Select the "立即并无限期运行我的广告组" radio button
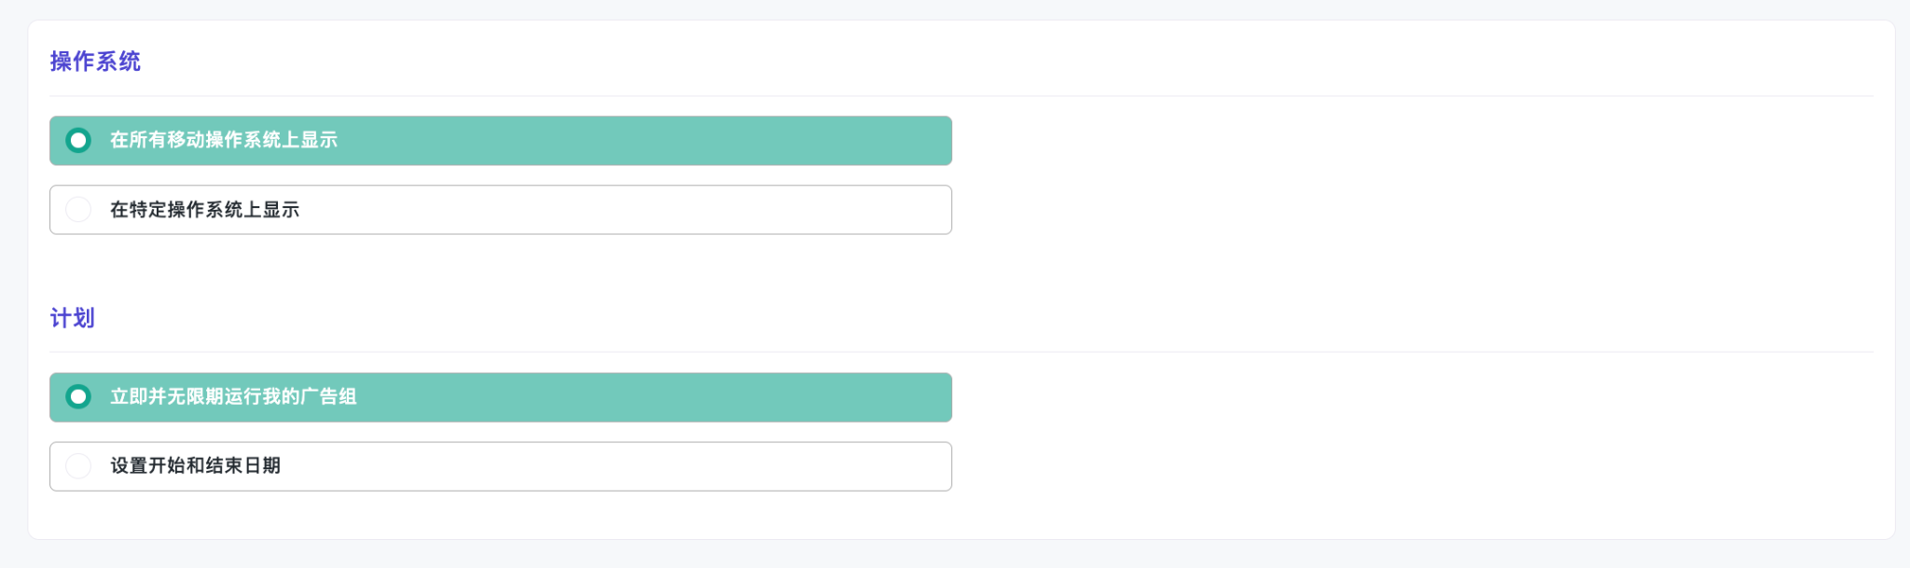The height and width of the screenshot is (568, 1910). [78, 397]
